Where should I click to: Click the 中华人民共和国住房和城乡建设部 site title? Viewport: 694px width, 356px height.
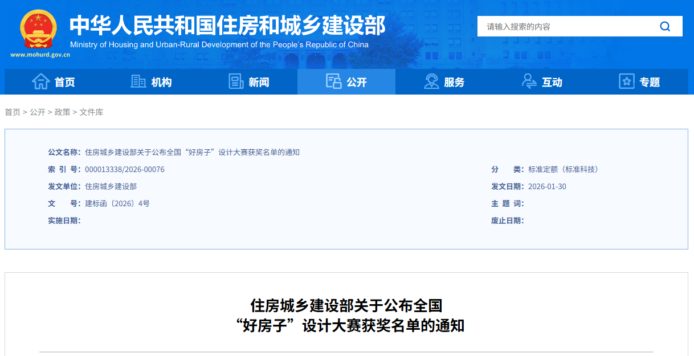tap(227, 26)
